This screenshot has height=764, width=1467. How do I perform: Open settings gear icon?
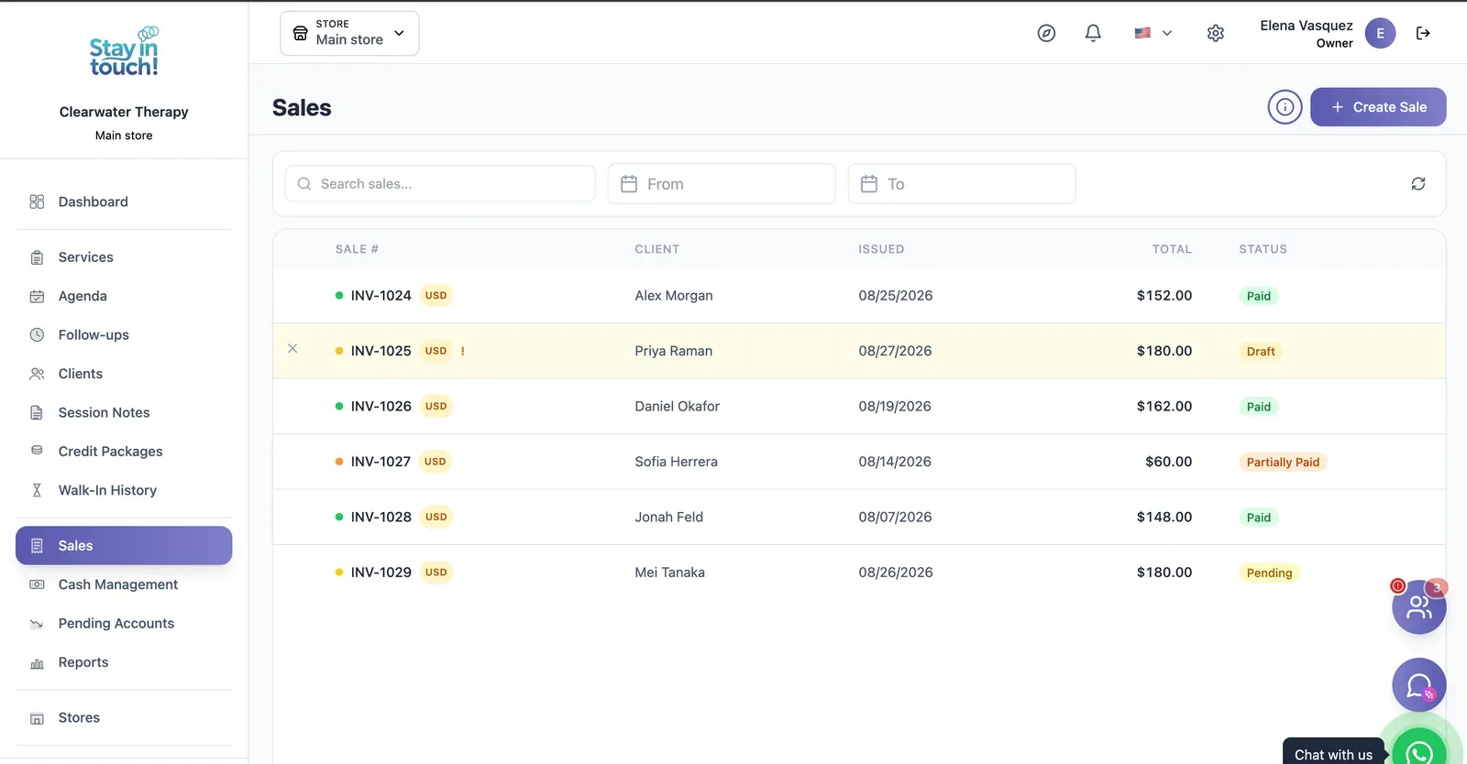1216,33
